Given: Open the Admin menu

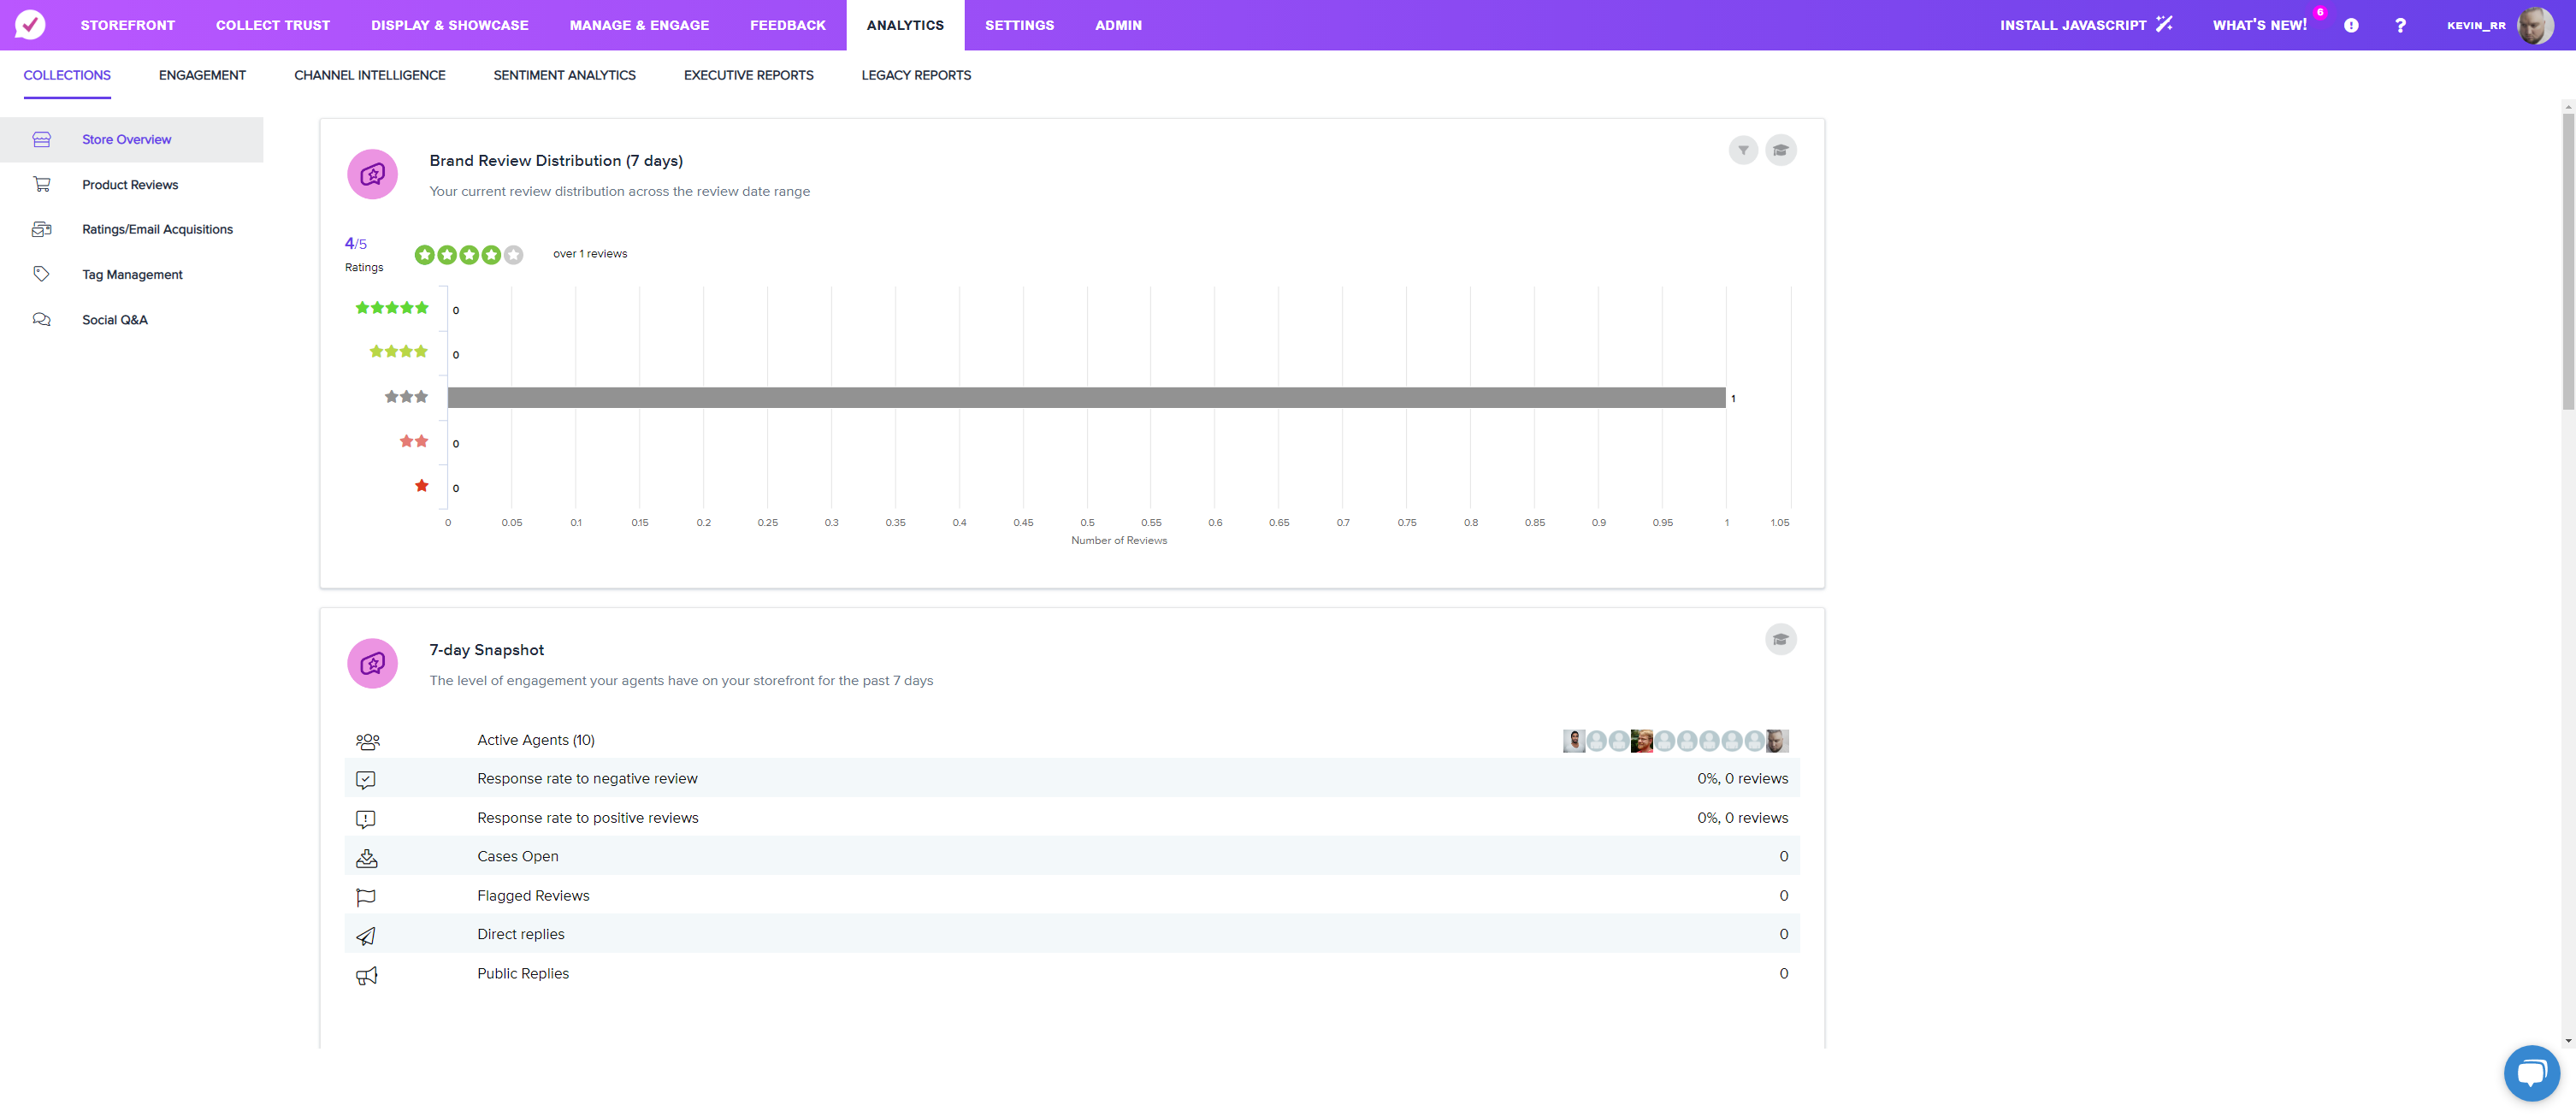Looking at the screenshot, I should [1118, 25].
